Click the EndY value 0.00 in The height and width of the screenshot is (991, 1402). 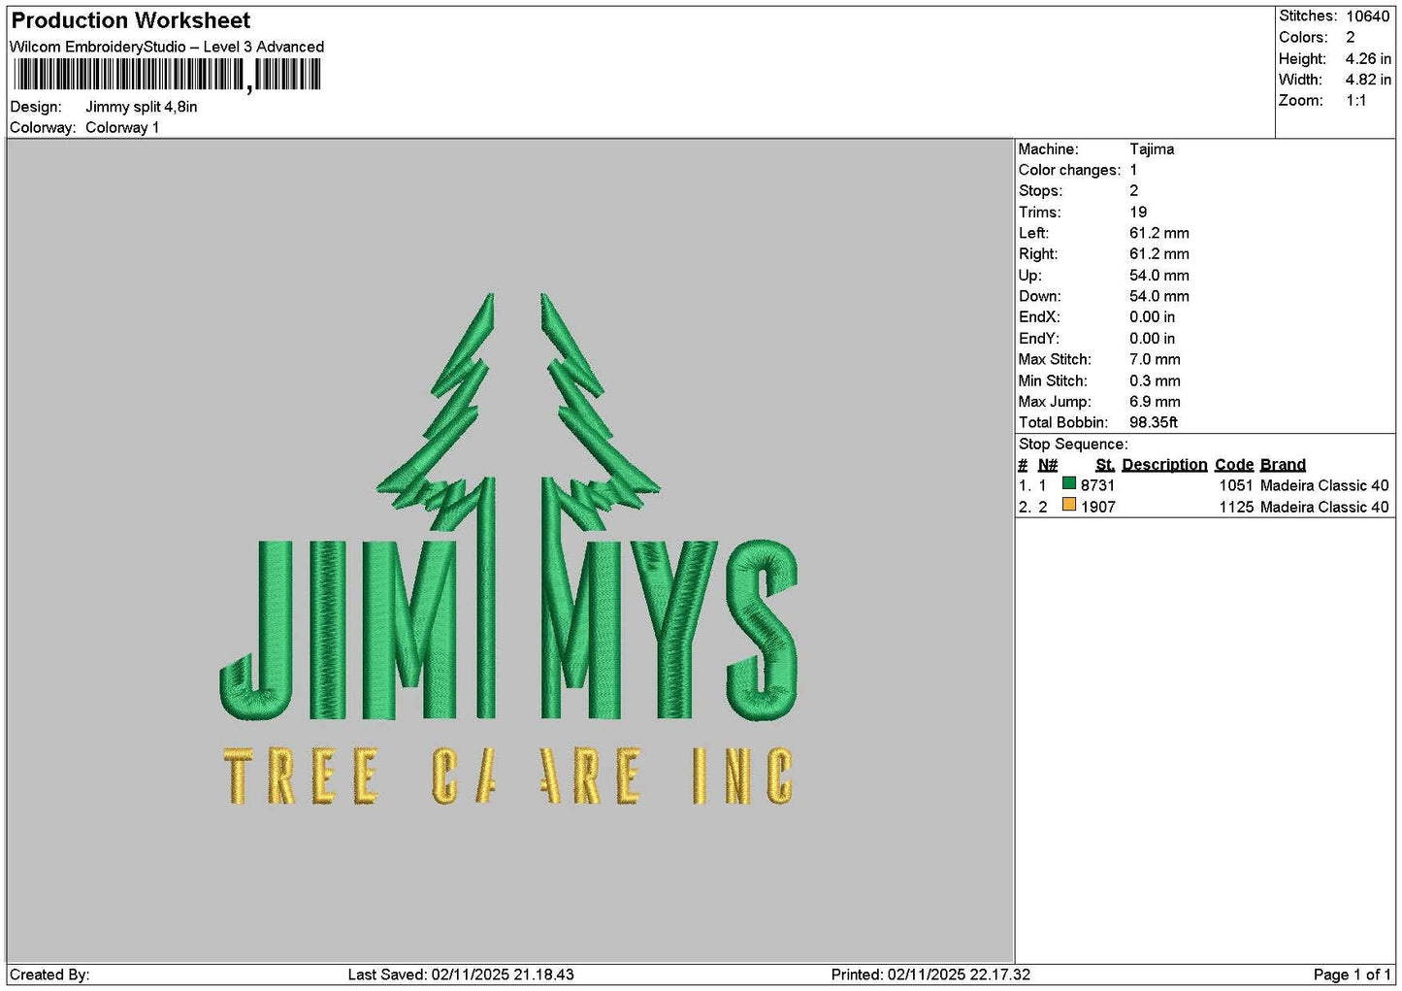click(1153, 339)
